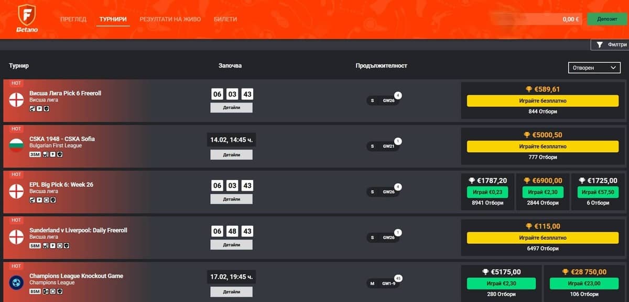Open Детайли for CSKA 1948 - CSKA Sofia
The height and width of the screenshot is (302, 629).
[231, 155]
